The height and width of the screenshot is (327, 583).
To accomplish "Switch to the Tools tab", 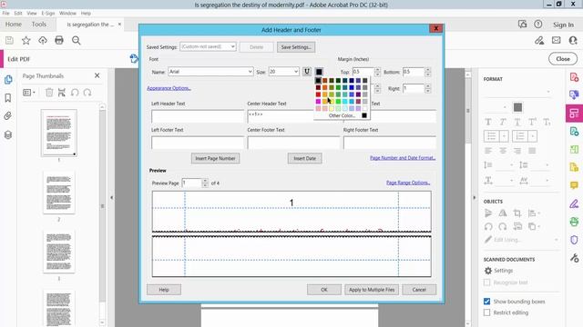I will [x=39, y=25].
